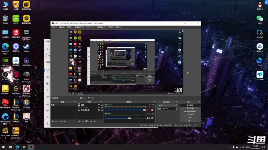Remove selected scene with minus button
The height and width of the screenshot is (150, 268).
point(56,121)
